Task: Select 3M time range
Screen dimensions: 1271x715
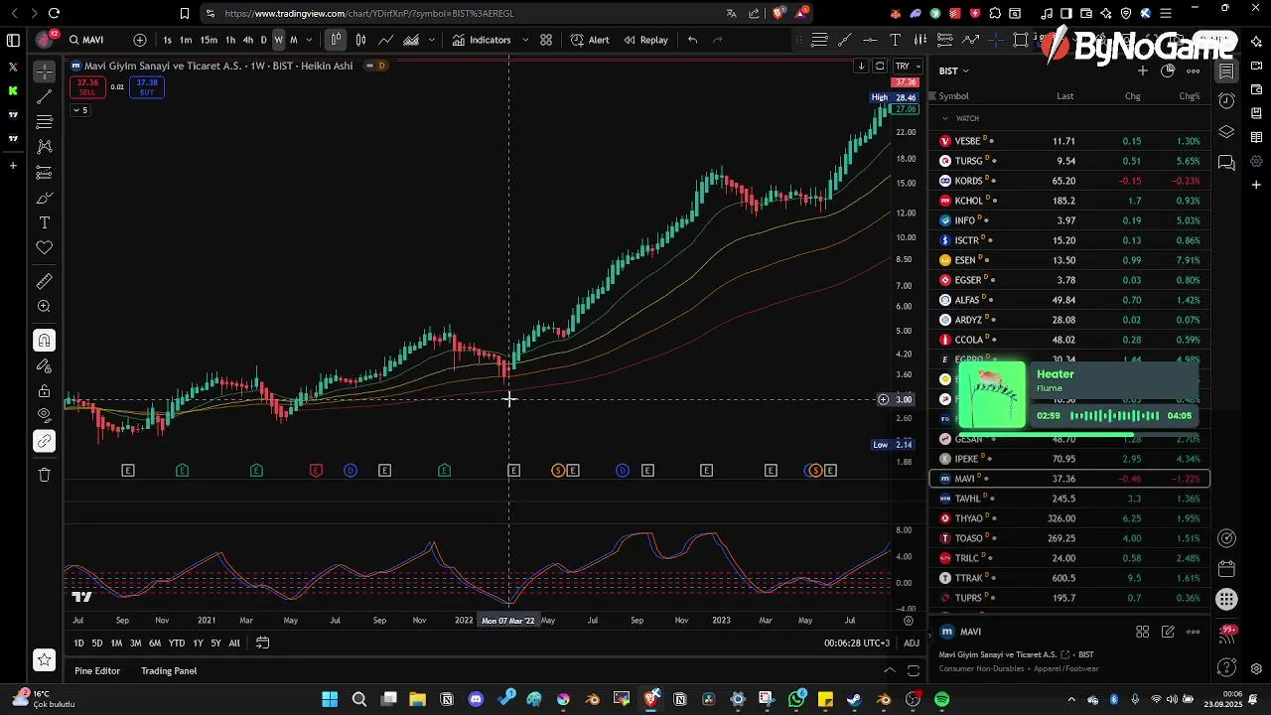Action: point(135,643)
